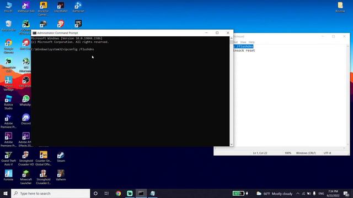Open the clock showing 7:34 PM
The width and height of the screenshot is (353, 198).
click(333, 194)
